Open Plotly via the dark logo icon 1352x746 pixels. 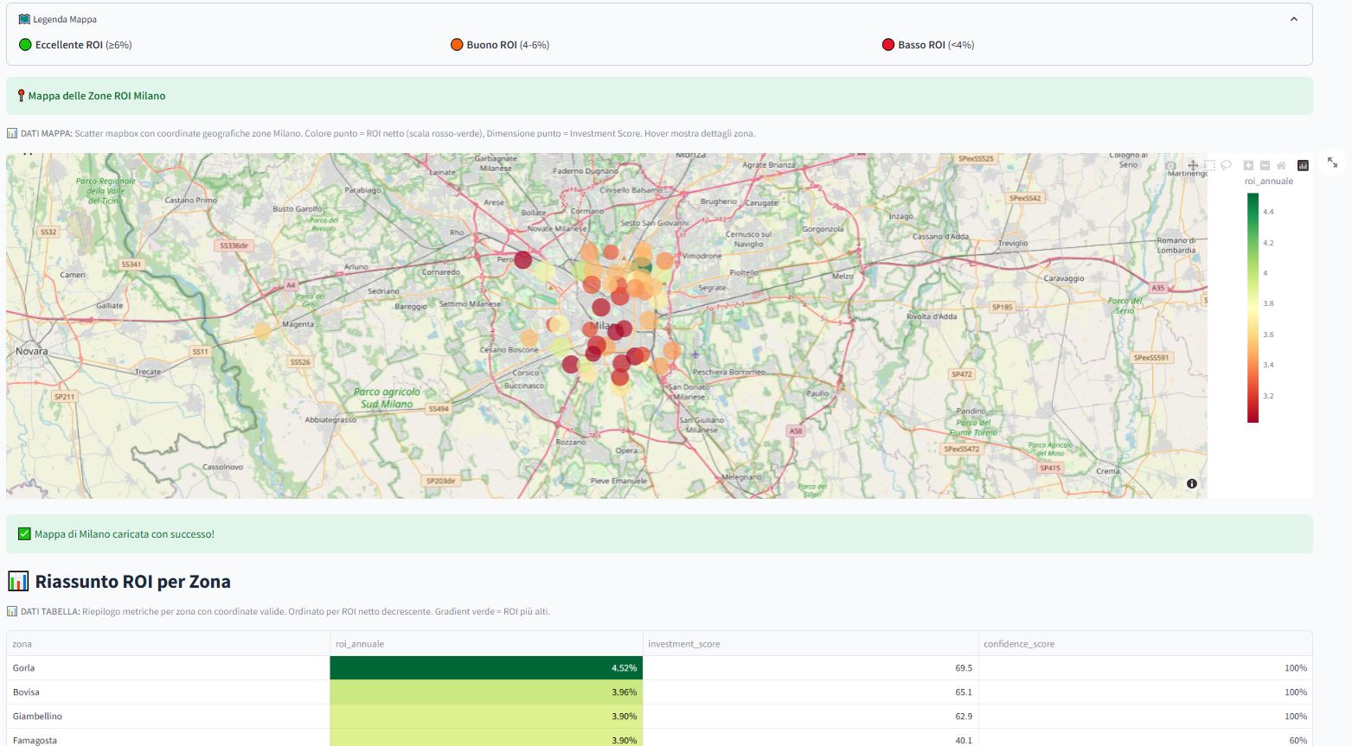coord(1303,164)
